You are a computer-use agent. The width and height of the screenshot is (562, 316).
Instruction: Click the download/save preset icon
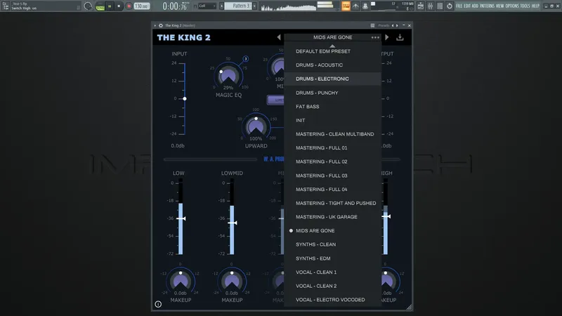coord(400,37)
